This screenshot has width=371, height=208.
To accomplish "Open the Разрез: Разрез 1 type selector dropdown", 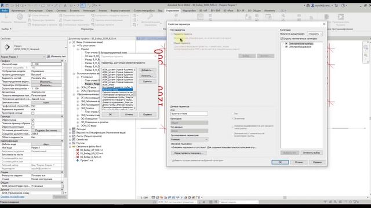I will coord(23,57).
